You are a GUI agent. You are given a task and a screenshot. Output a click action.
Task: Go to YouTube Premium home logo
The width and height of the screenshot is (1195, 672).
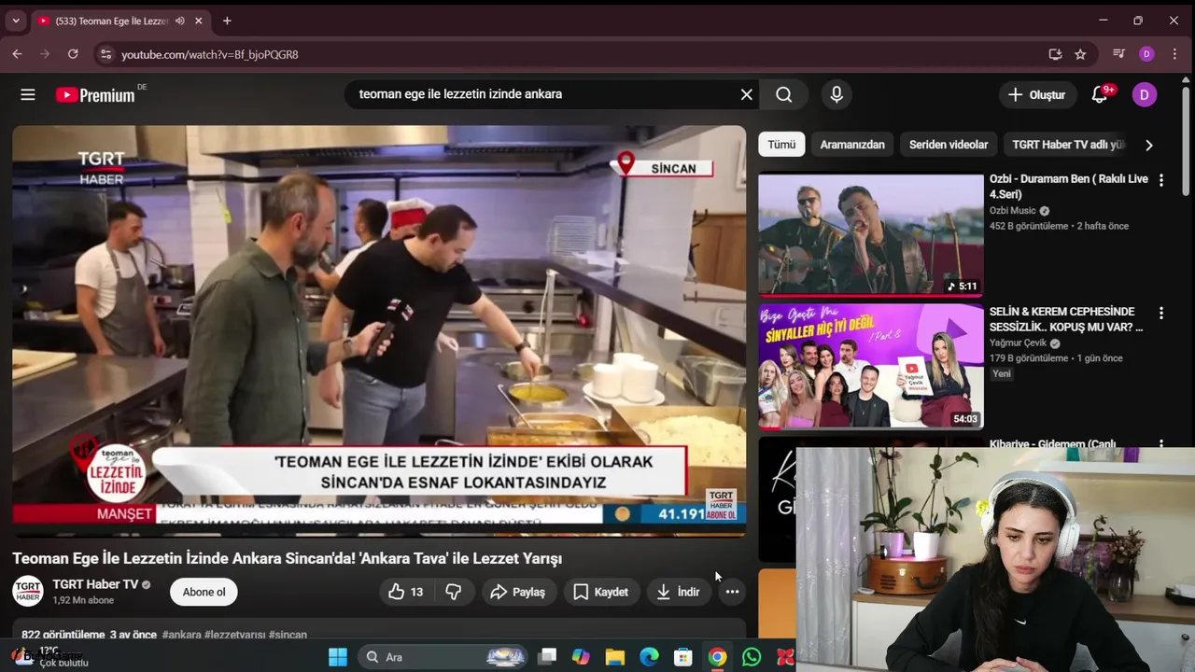[95, 94]
